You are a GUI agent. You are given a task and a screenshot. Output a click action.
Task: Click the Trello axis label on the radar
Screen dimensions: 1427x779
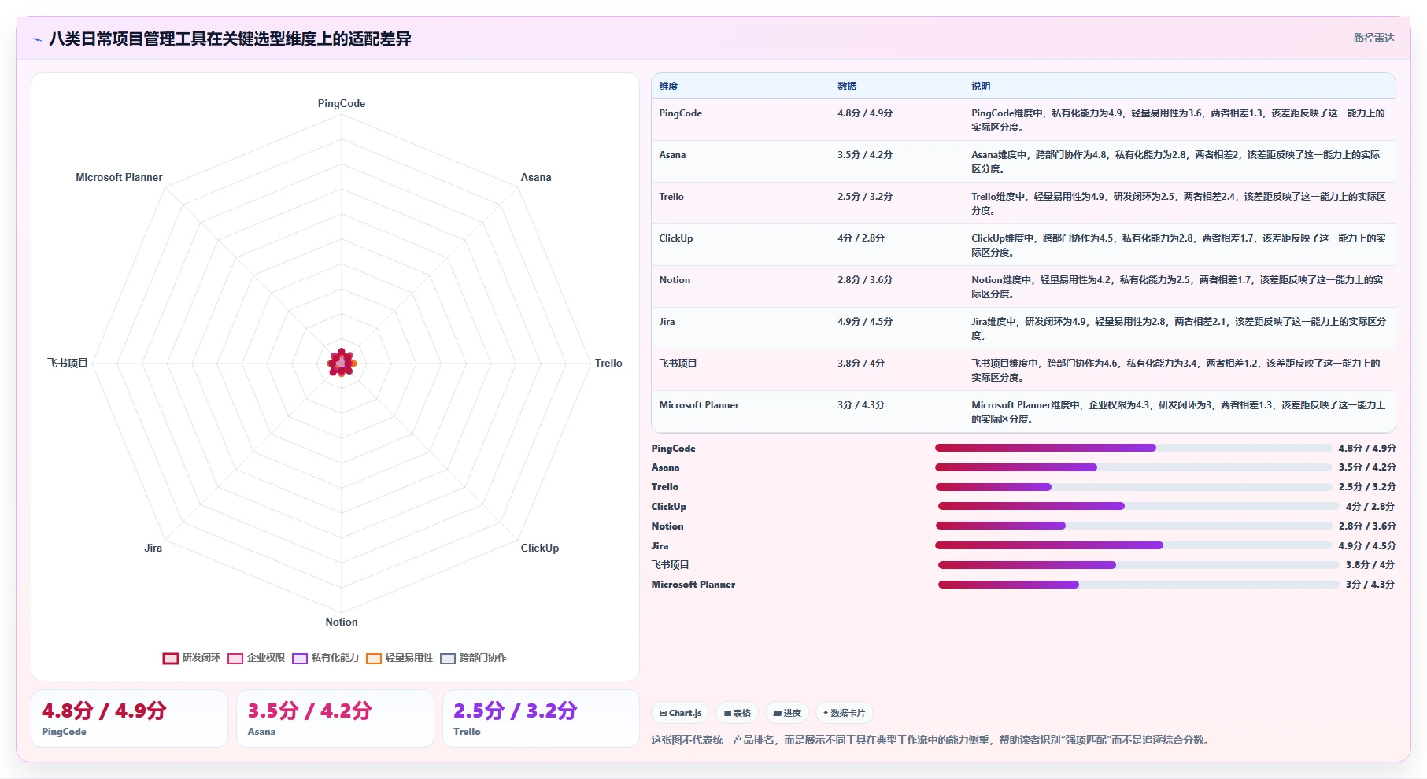coord(608,364)
